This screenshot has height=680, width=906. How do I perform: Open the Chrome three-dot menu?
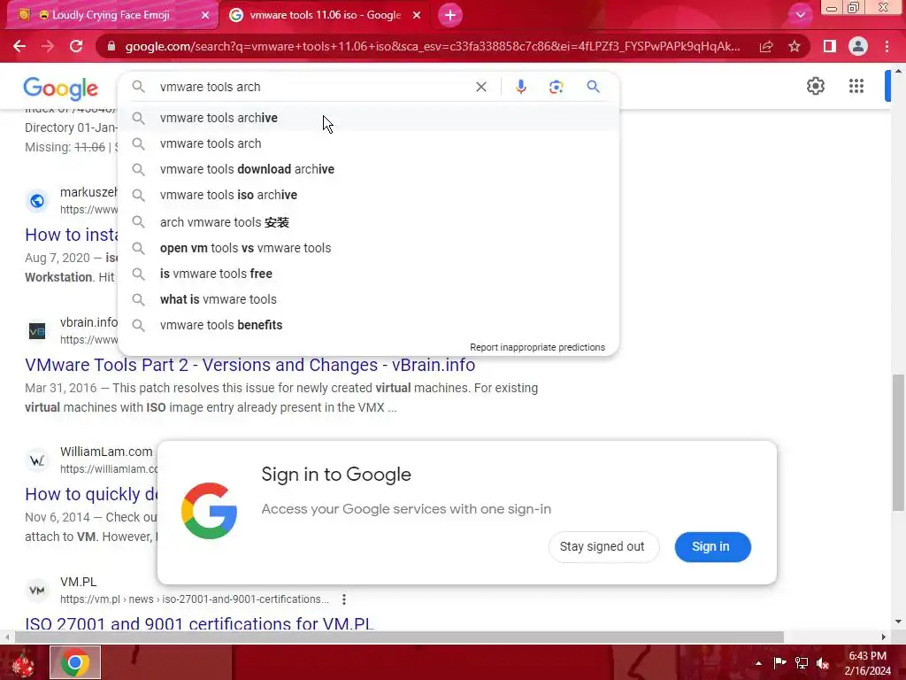pos(887,46)
